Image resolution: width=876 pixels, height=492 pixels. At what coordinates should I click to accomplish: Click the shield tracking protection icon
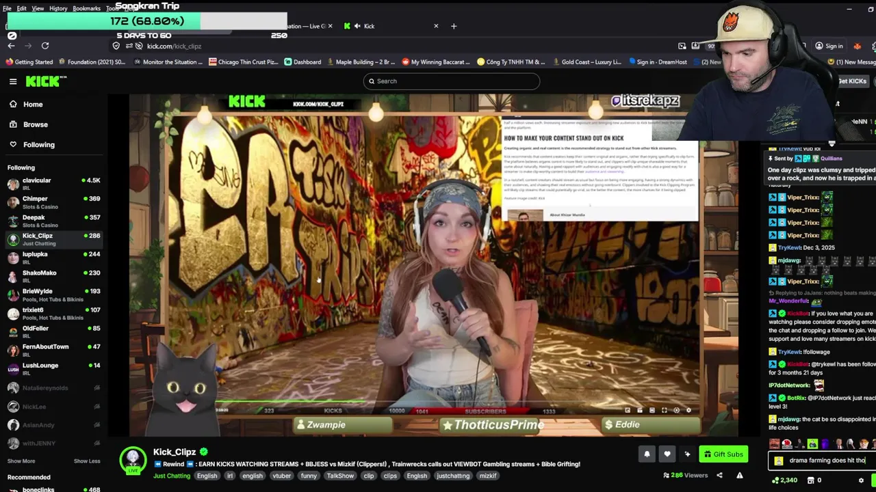pos(116,46)
